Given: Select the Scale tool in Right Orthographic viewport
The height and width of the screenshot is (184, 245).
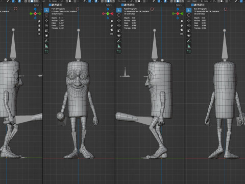Looking at the screenshot, I should [x=119, y=31].
